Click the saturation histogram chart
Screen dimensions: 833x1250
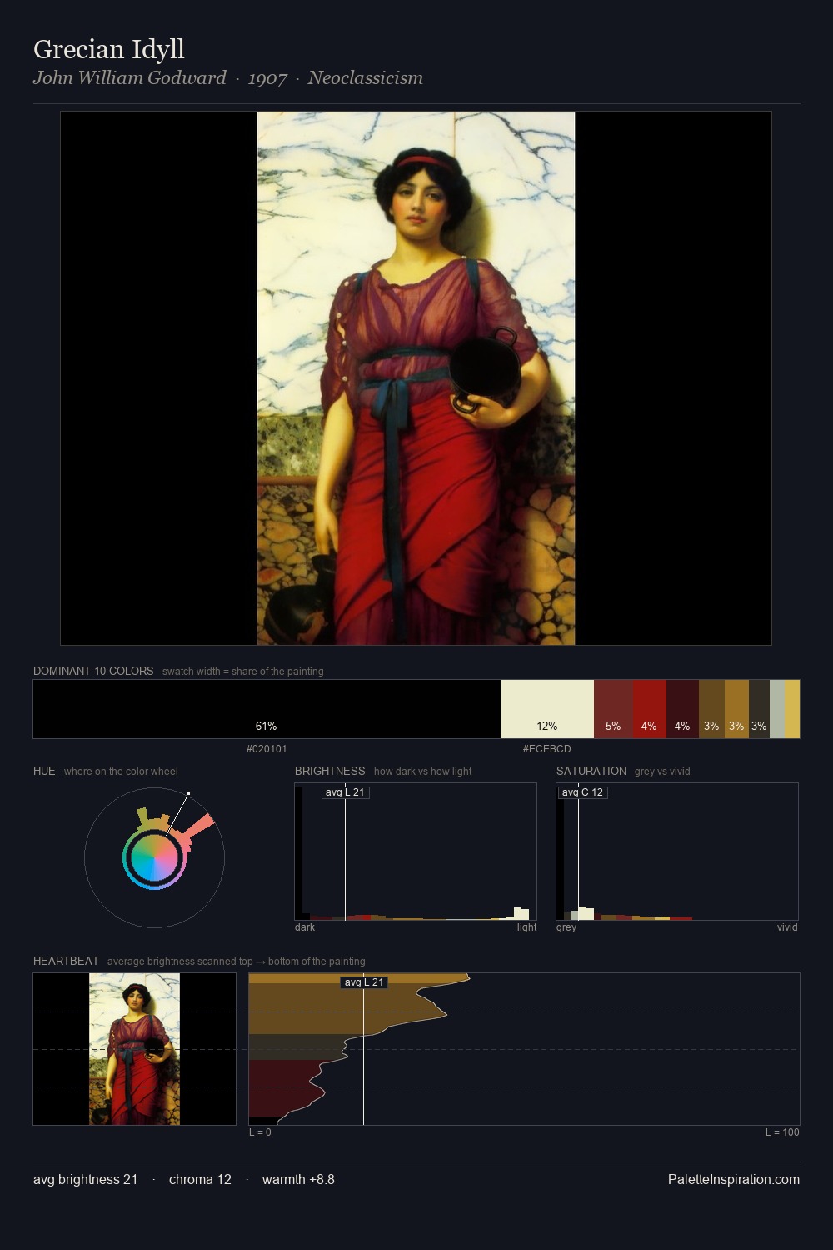[x=677, y=852]
